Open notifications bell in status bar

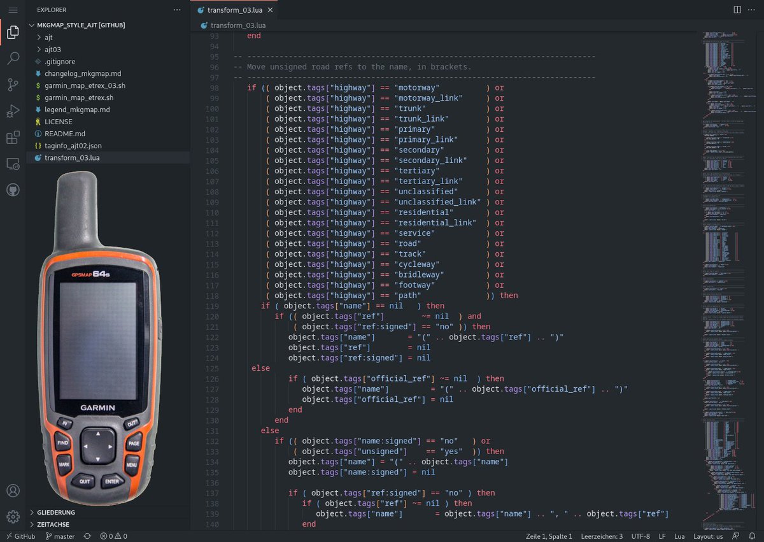(x=752, y=536)
